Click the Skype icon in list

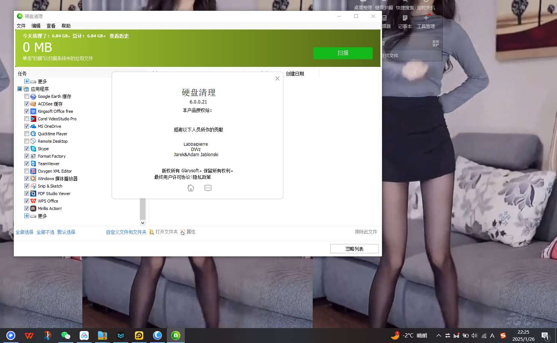click(33, 149)
